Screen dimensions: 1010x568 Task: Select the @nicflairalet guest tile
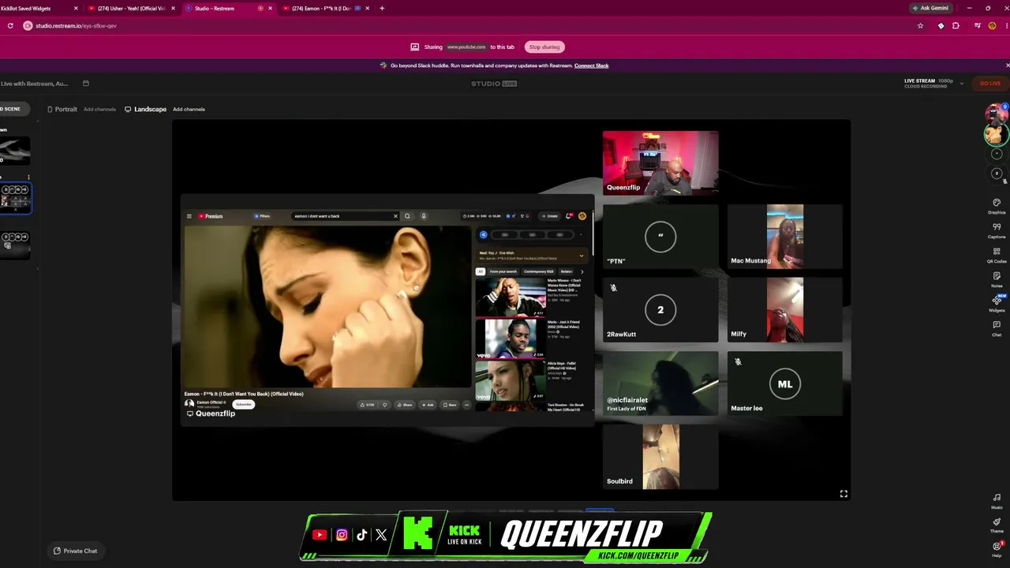coord(660,383)
